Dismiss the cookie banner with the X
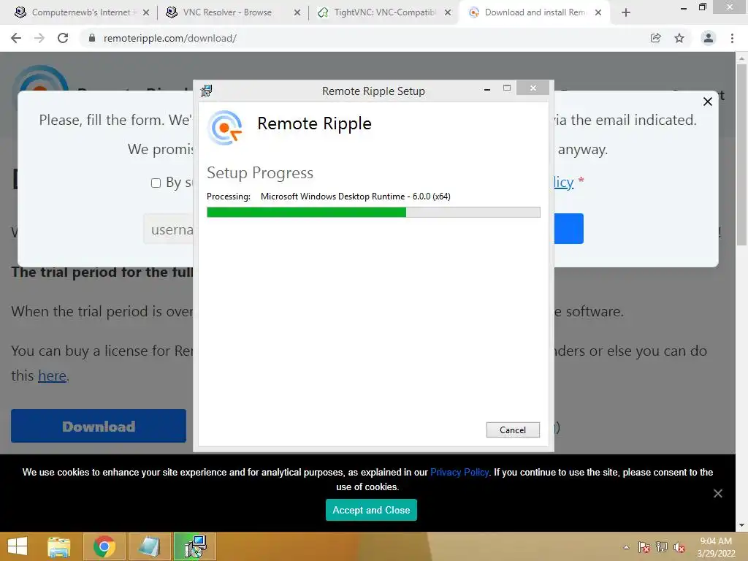The image size is (748, 561). [718, 494]
